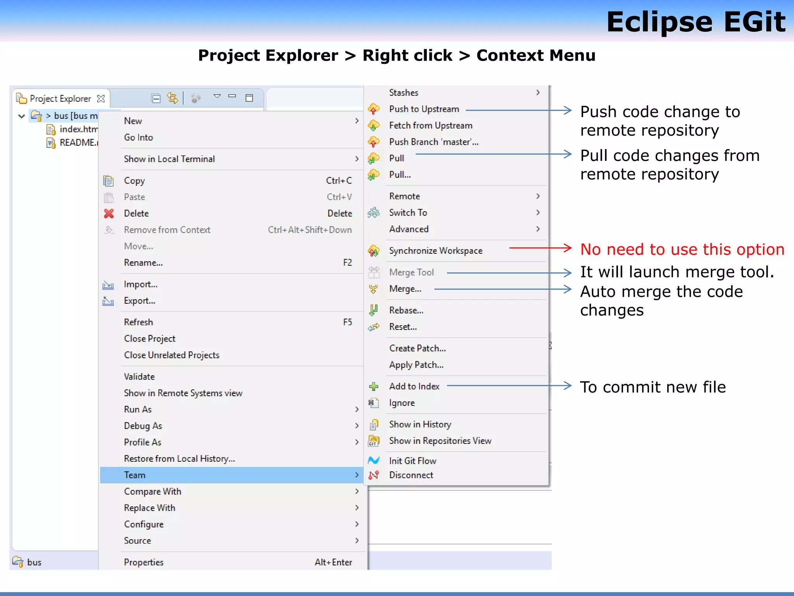Click the red Delete icon

pos(109,213)
